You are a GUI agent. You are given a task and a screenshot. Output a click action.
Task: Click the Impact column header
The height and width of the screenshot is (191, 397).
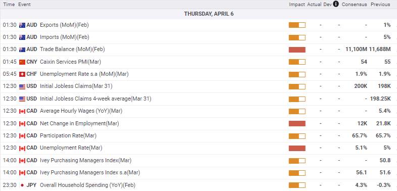(297, 5)
